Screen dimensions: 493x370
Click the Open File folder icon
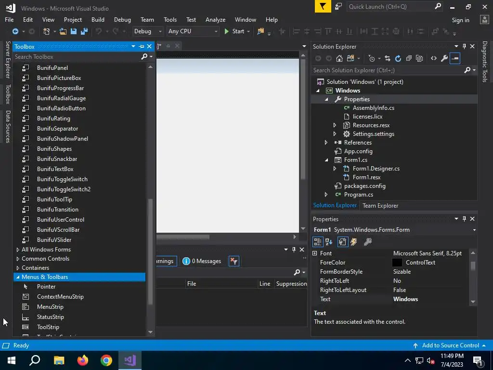tap(63, 31)
